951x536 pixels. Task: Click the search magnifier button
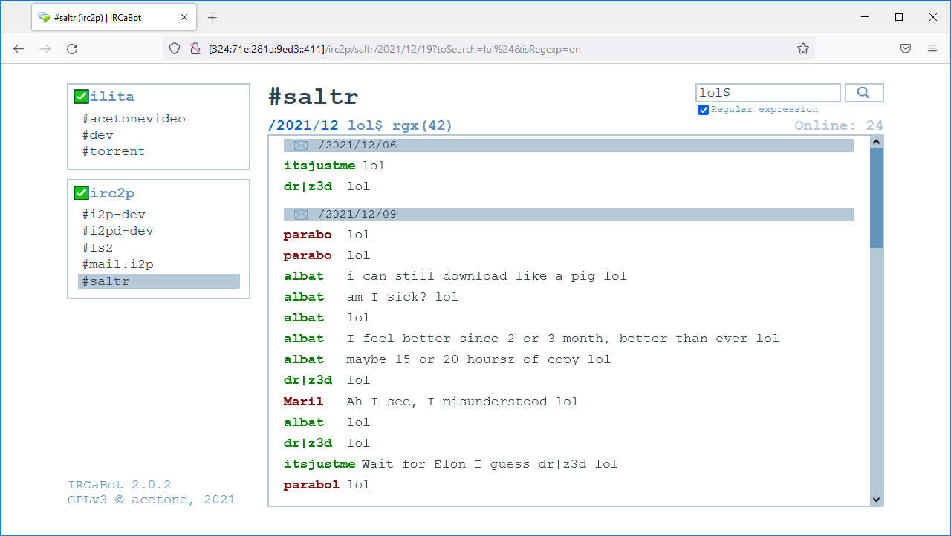864,93
